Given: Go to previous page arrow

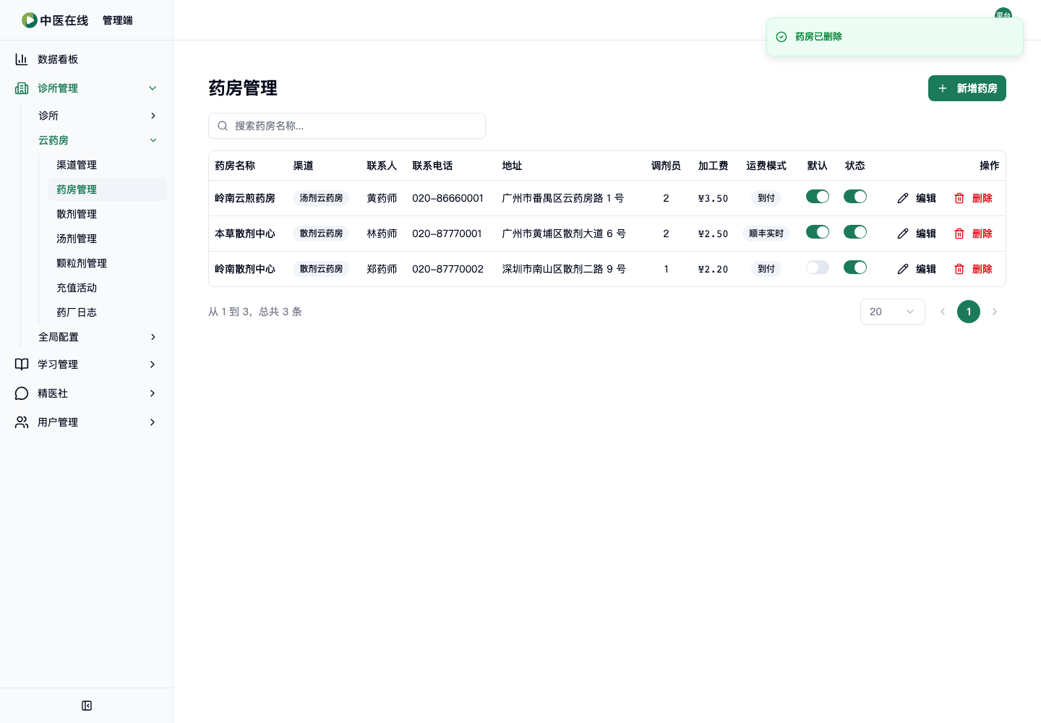Looking at the screenshot, I should pos(943,312).
